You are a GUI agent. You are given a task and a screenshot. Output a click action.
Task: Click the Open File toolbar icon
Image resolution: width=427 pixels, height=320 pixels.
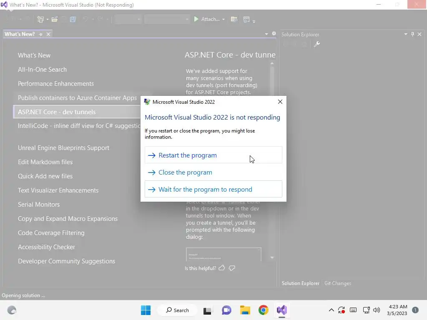click(55, 19)
